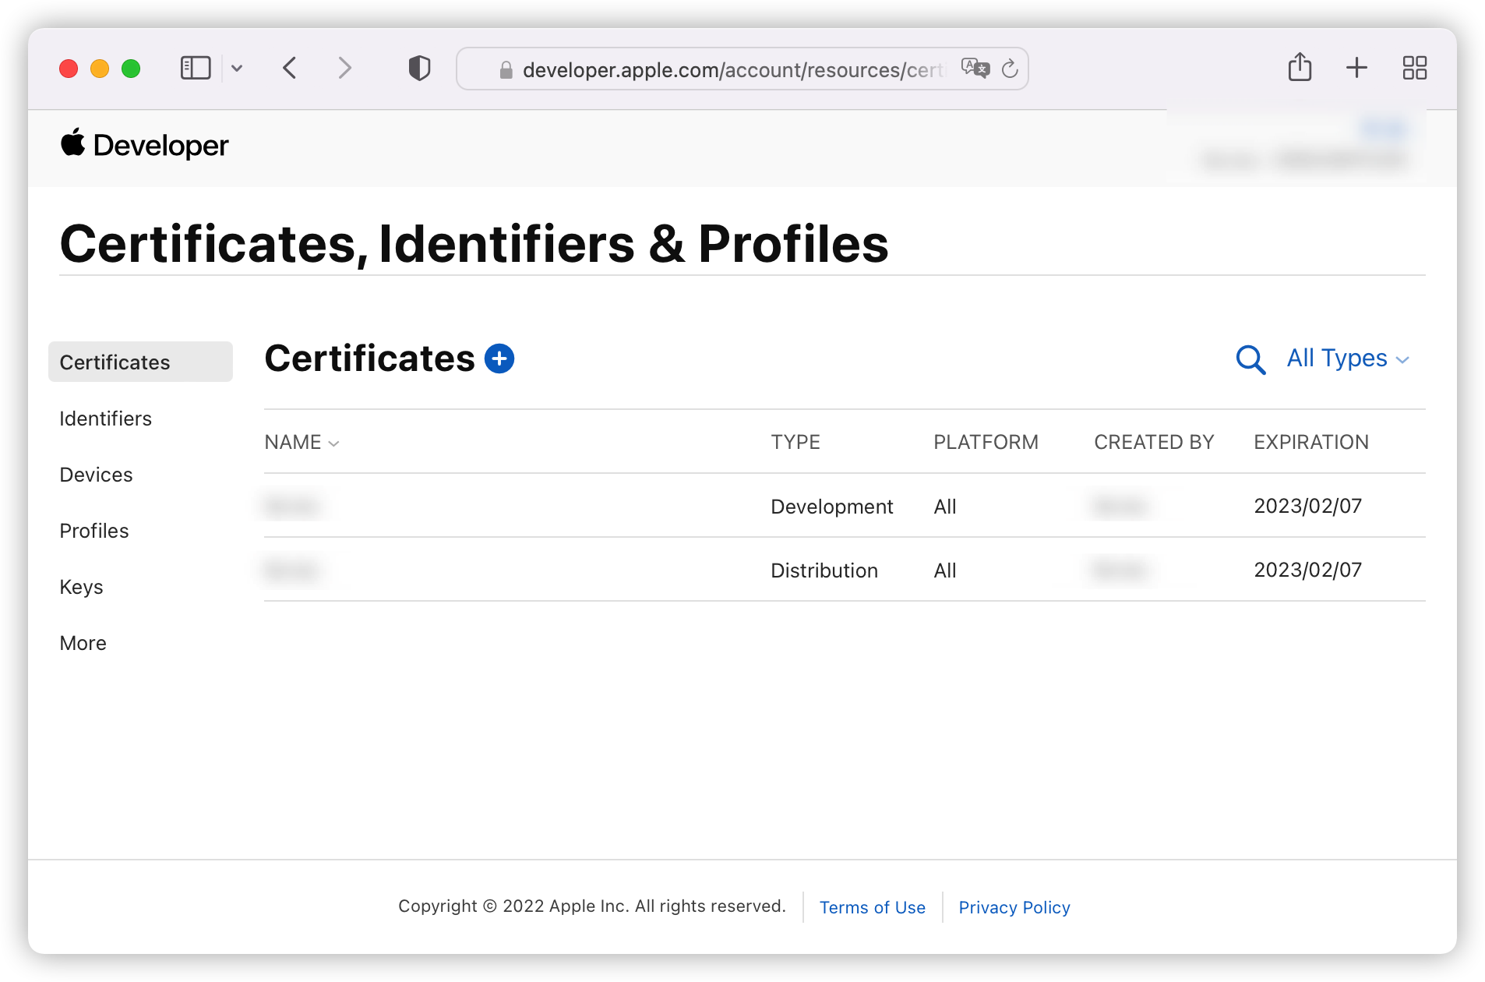The image size is (1485, 982).
Task: Show the tab overview grid
Action: tap(1414, 68)
